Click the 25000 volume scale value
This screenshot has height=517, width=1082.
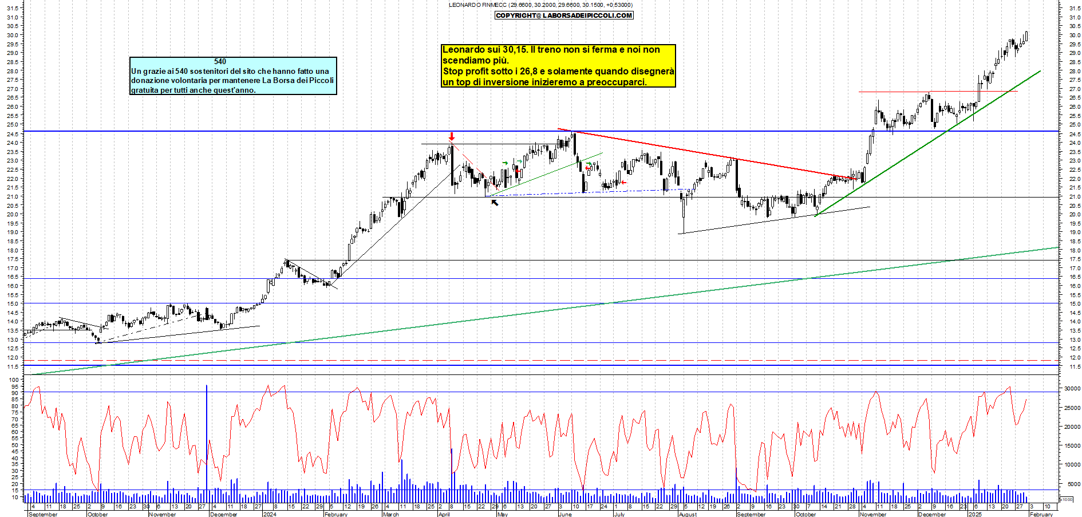pos(1072,408)
